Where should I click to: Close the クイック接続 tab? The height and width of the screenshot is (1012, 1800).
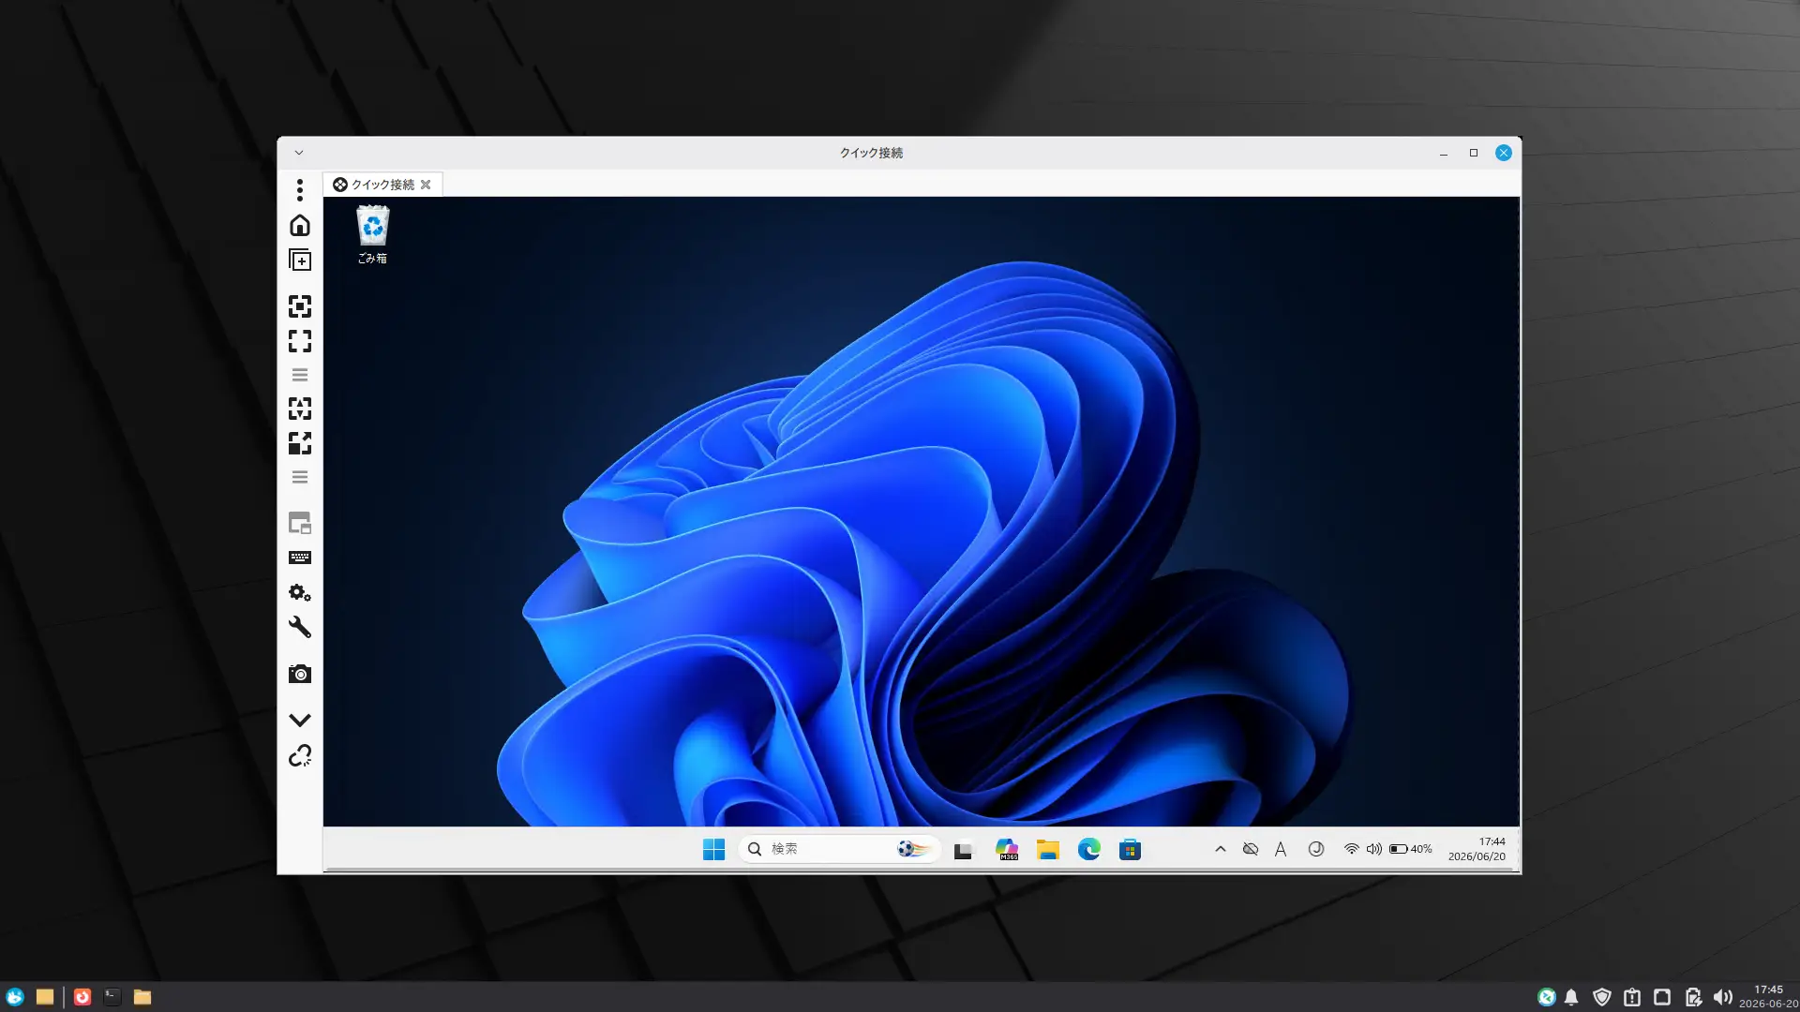pos(426,185)
